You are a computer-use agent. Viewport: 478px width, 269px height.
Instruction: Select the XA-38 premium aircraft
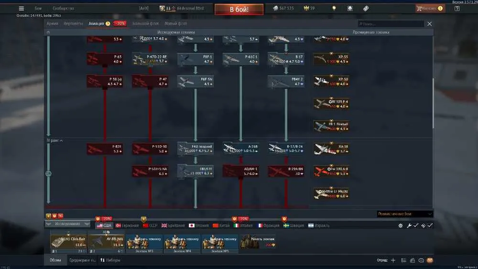pos(331,149)
